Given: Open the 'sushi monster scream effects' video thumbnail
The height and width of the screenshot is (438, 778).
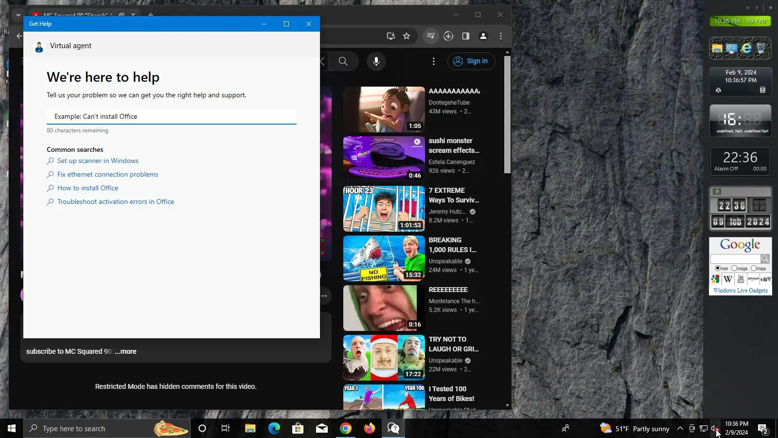Looking at the screenshot, I should [384, 159].
